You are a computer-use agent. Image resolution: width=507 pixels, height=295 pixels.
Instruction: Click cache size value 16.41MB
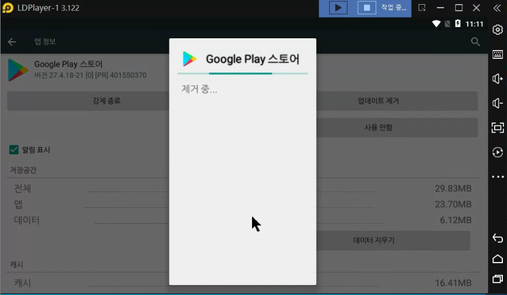coord(453,283)
